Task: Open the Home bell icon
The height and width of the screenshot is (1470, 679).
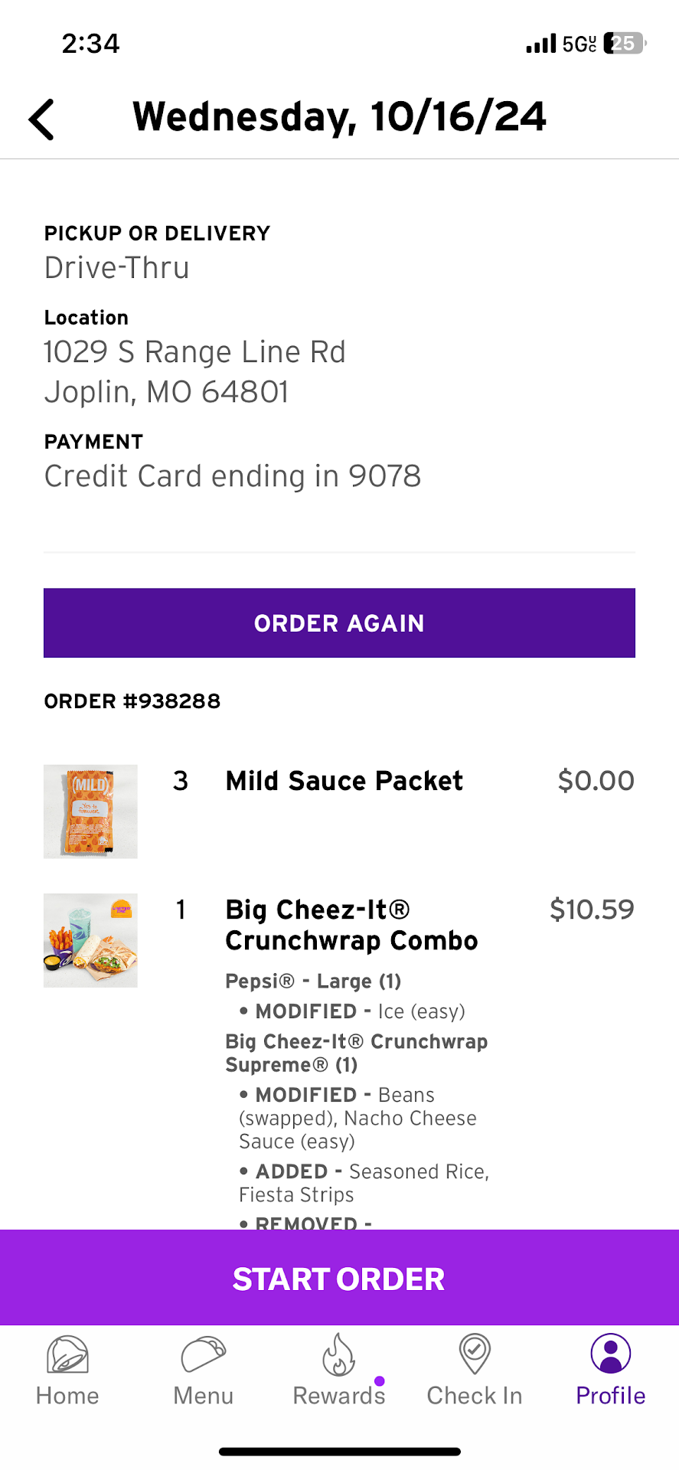Action: pos(67,1355)
